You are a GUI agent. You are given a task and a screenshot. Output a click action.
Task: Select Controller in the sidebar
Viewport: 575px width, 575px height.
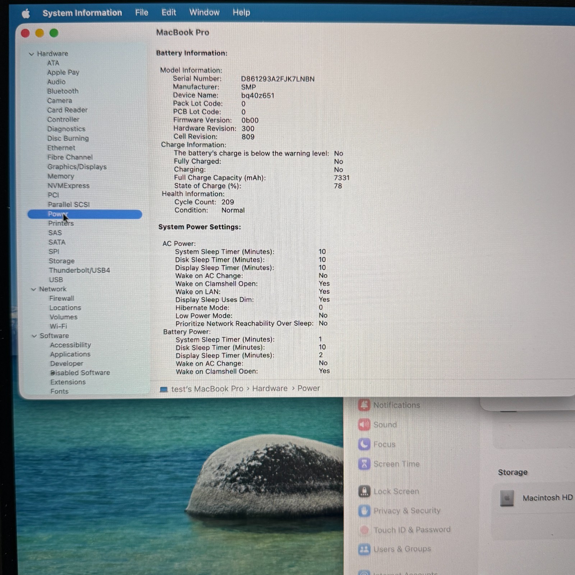click(x=63, y=119)
